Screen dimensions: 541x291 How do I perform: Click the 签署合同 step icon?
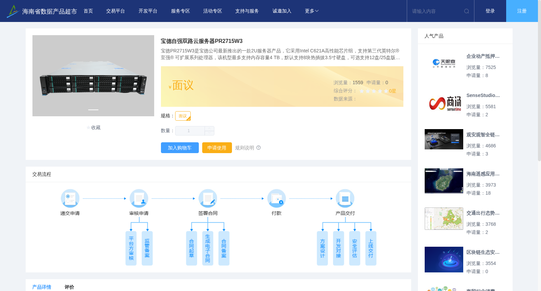[208, 198]
